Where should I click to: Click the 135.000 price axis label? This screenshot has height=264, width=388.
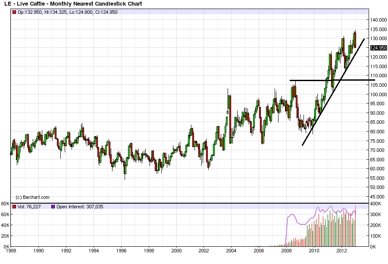379,29
